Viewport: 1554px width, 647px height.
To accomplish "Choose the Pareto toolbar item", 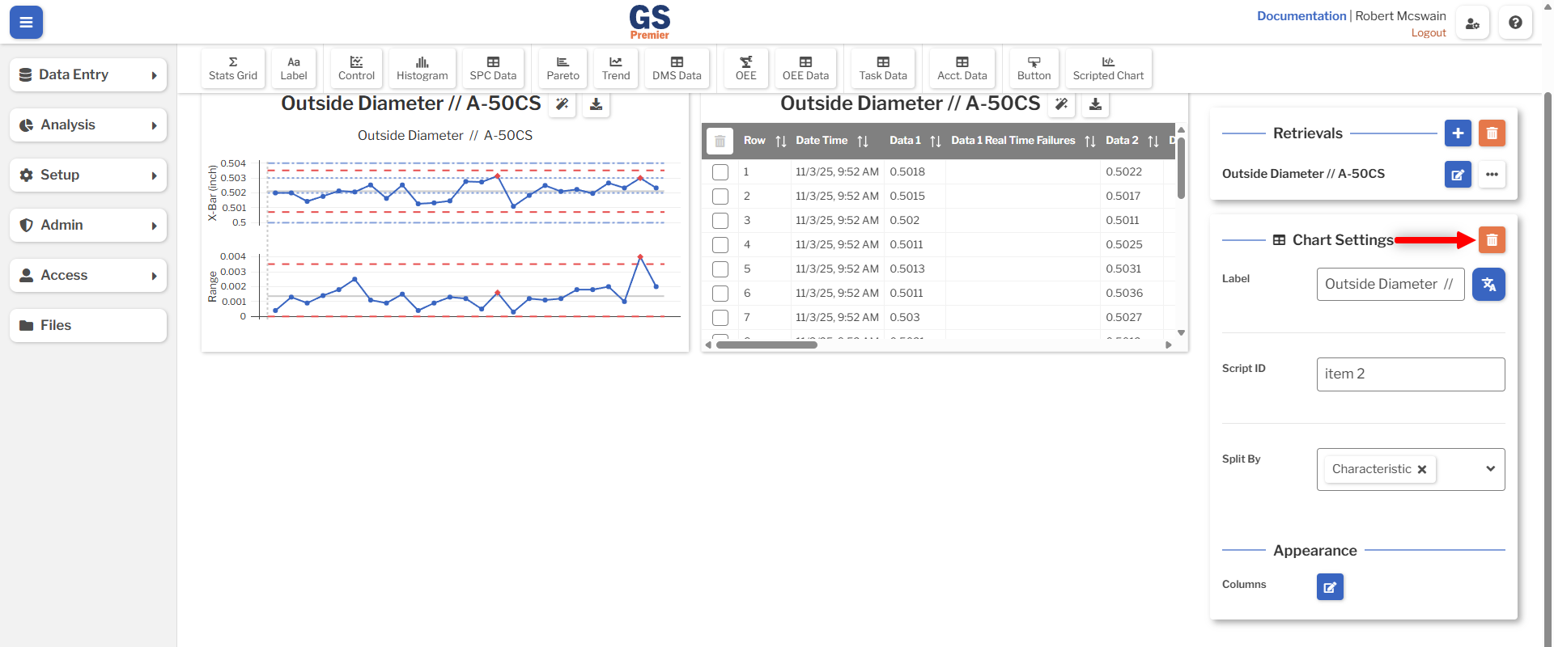I will [563, 68].
